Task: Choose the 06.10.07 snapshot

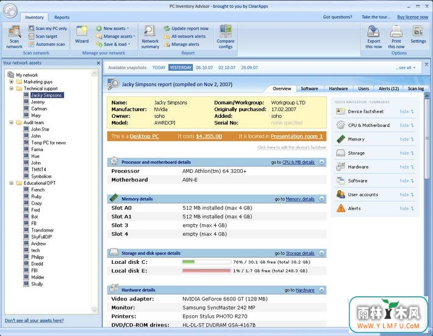Action: pyautogui.click(x=204, y=67)
